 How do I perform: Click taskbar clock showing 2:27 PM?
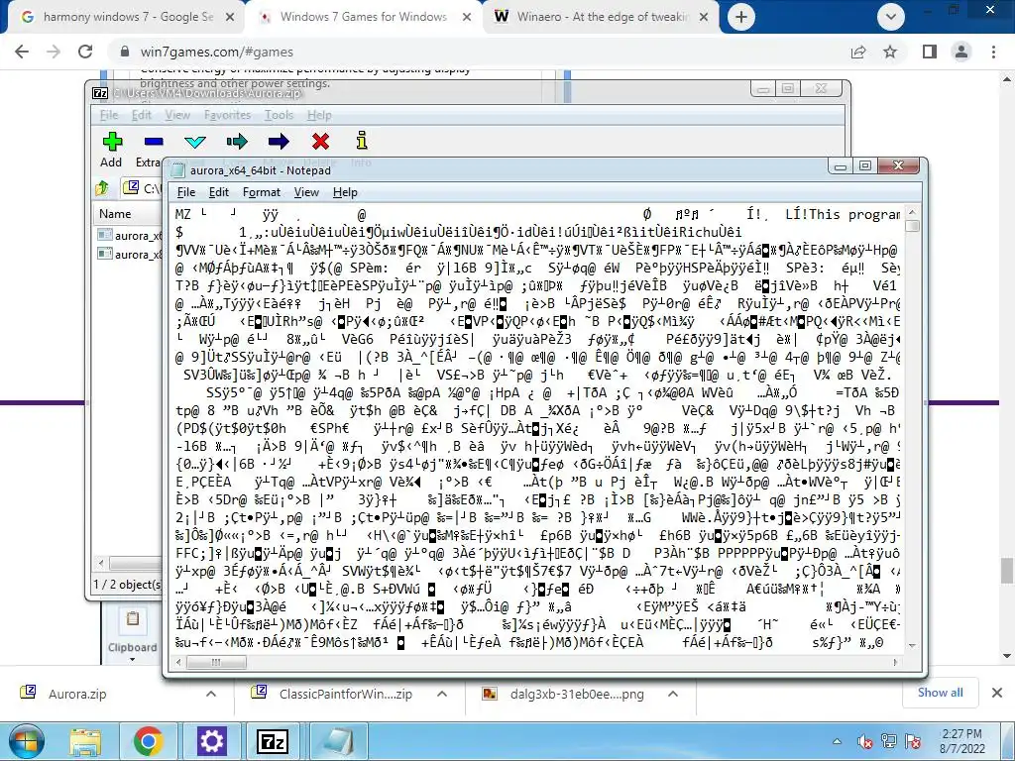pyautogui.click(x=961, y=741)
